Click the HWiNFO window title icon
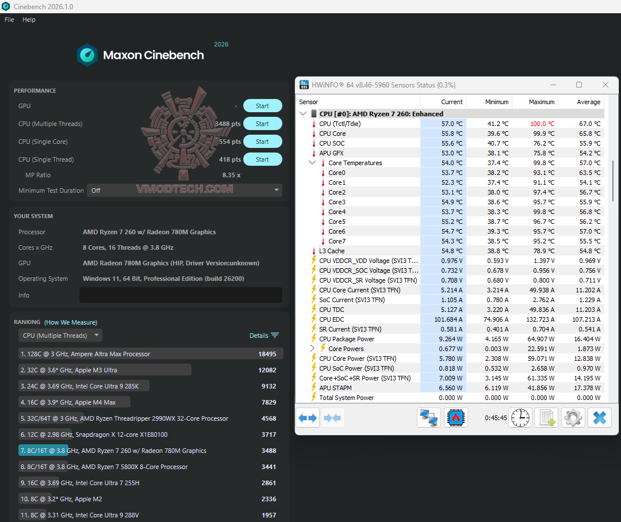Image resolution: width=621 pixels, height=522 pixels. pos(304,85)
